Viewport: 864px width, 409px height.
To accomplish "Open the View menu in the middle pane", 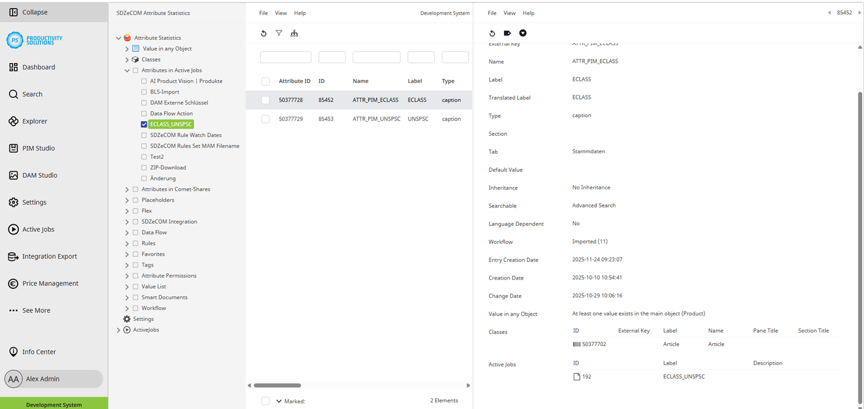I will (281, 13).
